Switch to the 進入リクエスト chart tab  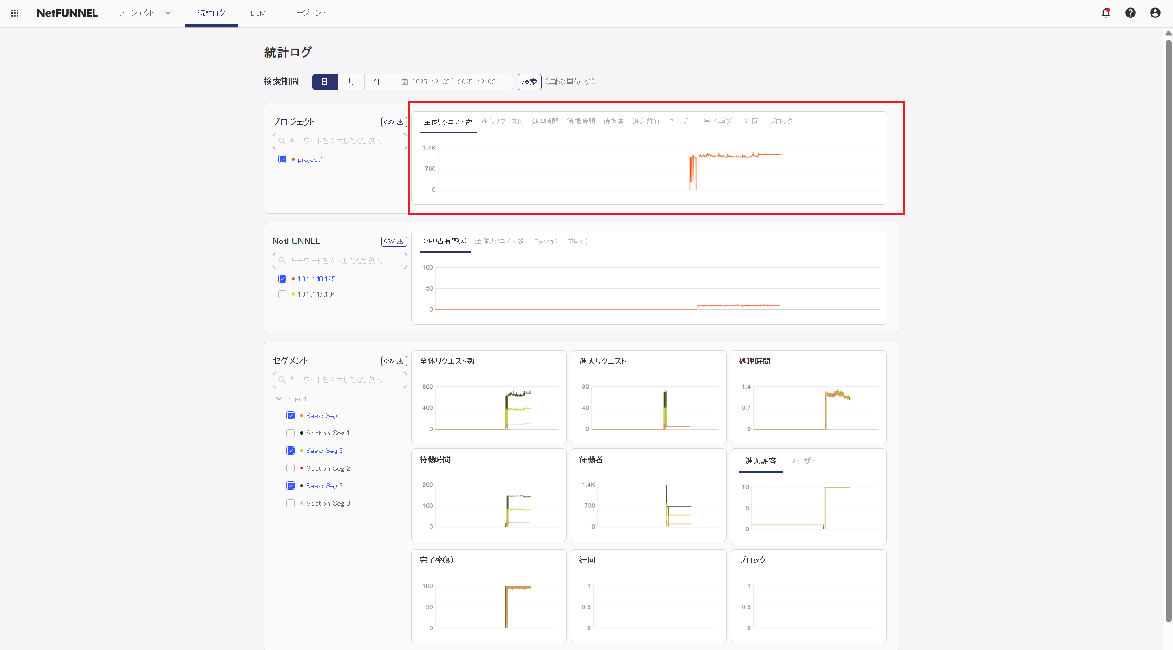point(501,121)
